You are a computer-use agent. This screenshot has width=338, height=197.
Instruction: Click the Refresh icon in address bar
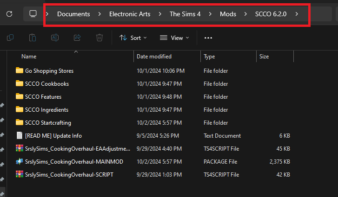point(9,14)
